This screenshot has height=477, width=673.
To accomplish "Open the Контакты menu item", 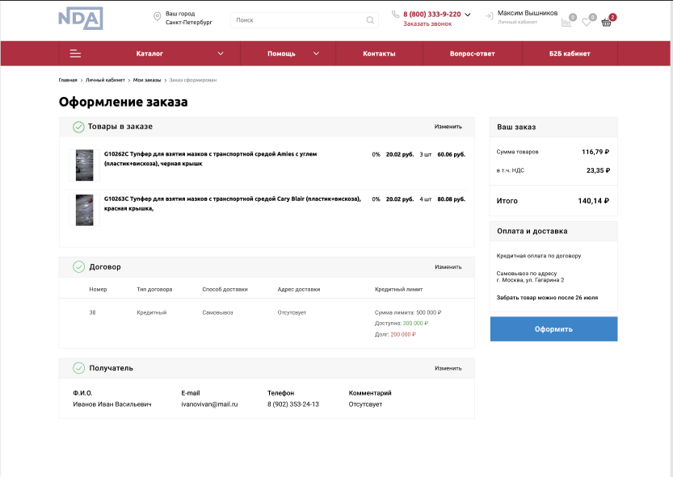I will [379, 54].
